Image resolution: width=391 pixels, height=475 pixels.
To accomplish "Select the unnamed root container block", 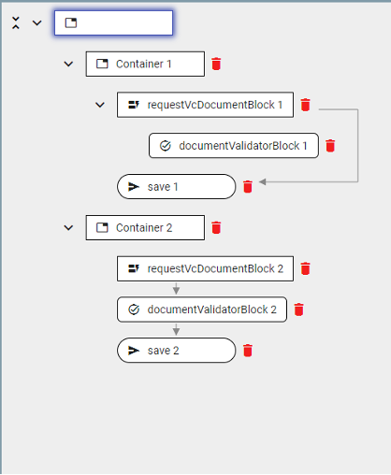I will point(113,22).
